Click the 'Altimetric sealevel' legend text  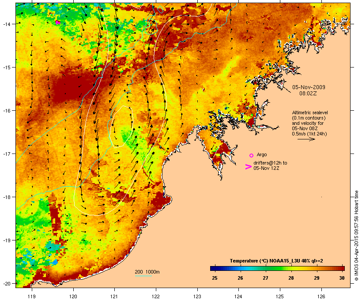coord(310,112)
